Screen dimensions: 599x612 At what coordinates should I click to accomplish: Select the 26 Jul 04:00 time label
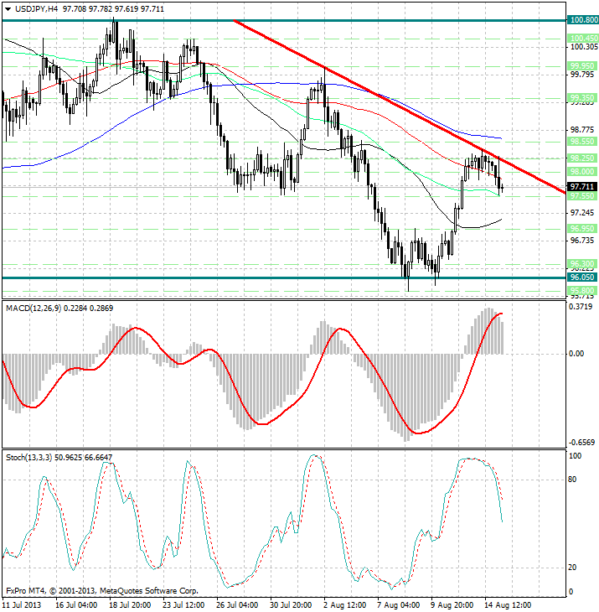pyautogui.click(x=237, y=605)
